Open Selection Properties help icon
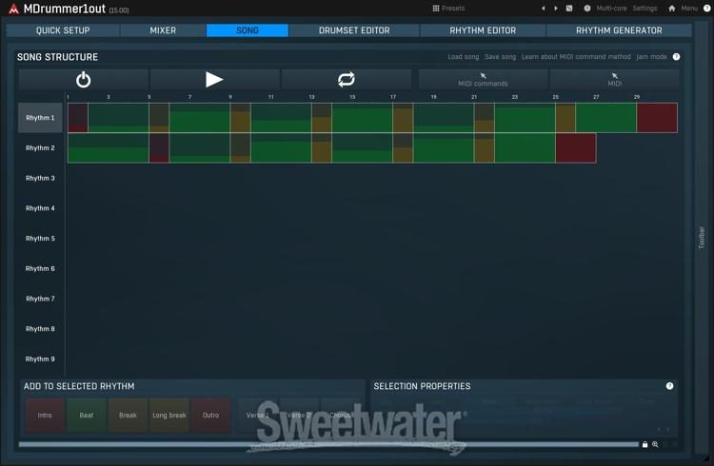Screen dimensions: 714x466 coord(669,386)
